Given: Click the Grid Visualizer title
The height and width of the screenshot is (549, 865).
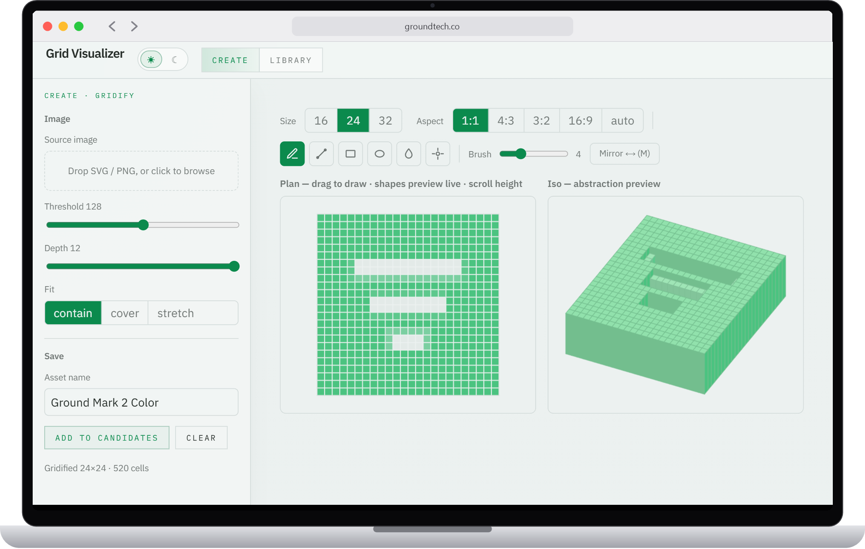Looking at the screenshot, I should (85, 53).
